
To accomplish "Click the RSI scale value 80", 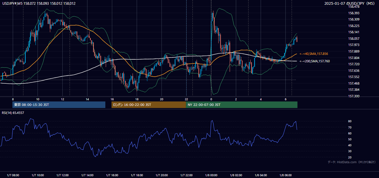I will click(350, 121).
